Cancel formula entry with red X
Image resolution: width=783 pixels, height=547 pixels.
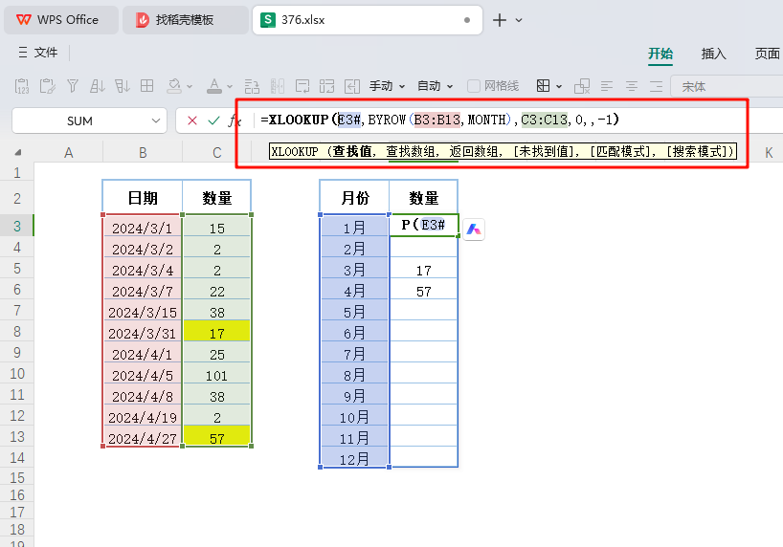coord(192,120)
